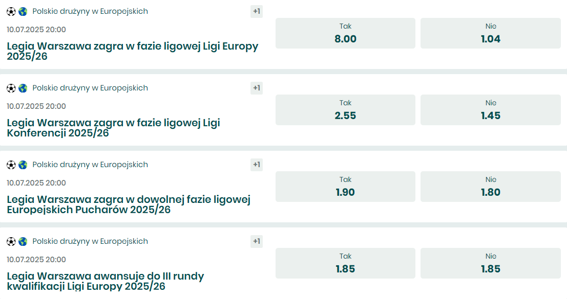Expand +1 markets for Ligi Konferencji bet
Image resolution: width=567 pixels, height=299 pixels.
(x=256, y=88)
